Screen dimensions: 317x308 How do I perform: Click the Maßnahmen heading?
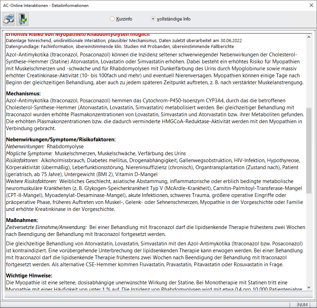(x=22, y=220)
